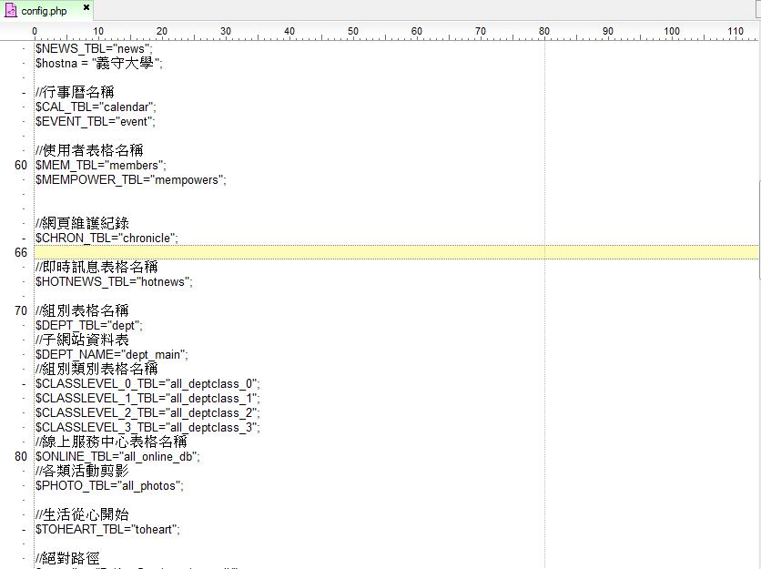
Task: Click the $CLASSLEVEL_1_TBL line
Action: tap(147, 398)
